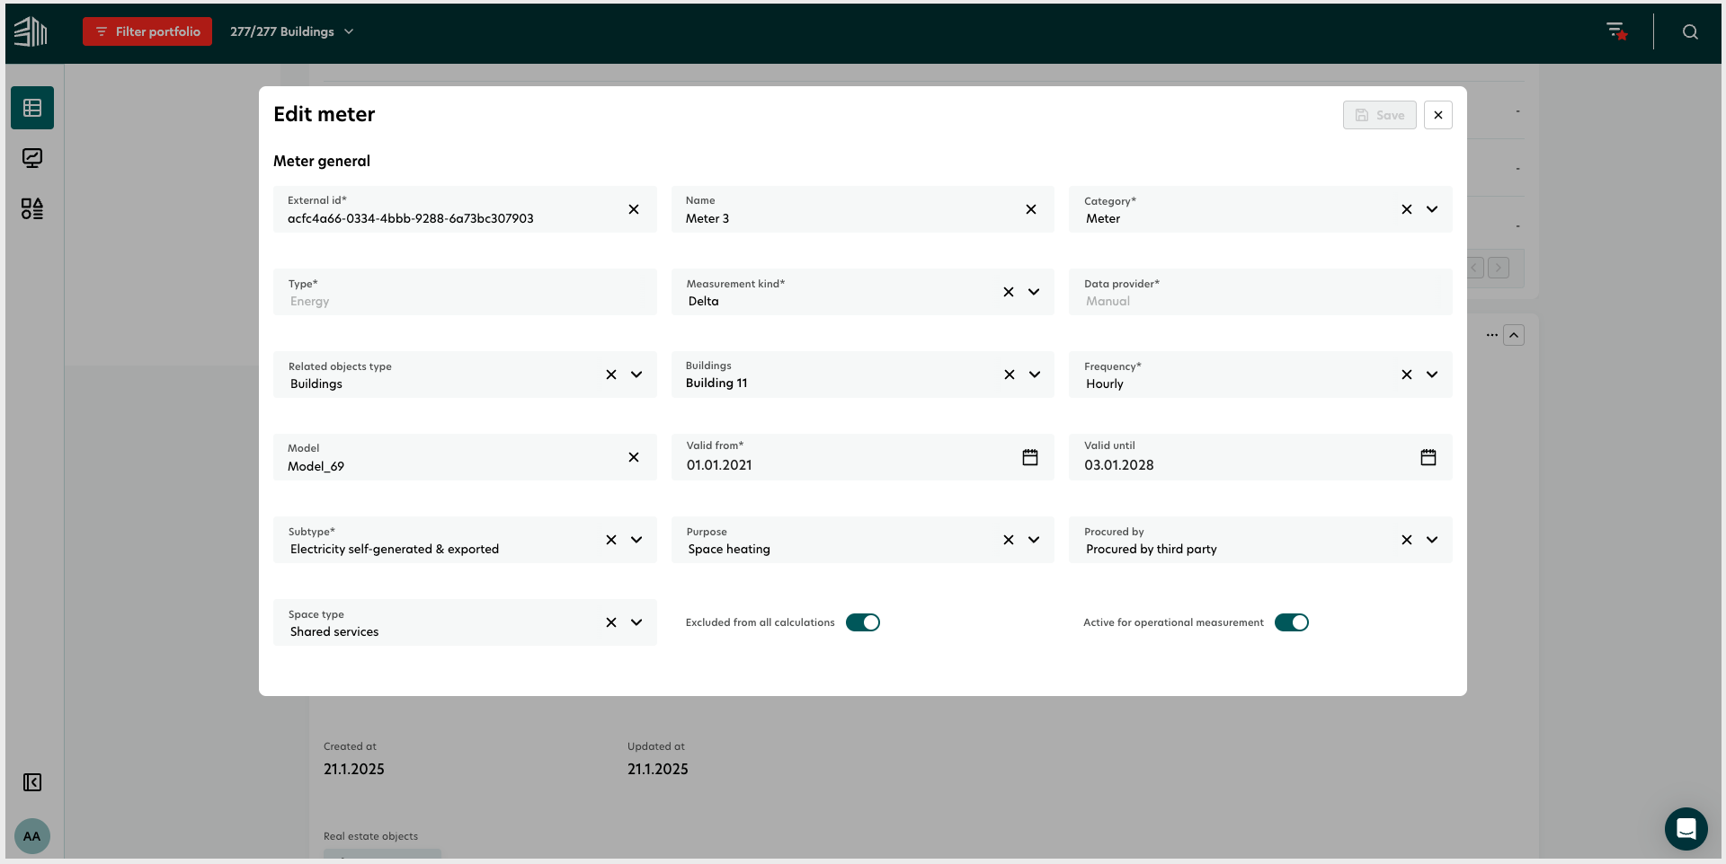Viewport: 1726px width, 864px height.
Task: Click the disabled Type field Energy
Action: (x=465, y=292)
